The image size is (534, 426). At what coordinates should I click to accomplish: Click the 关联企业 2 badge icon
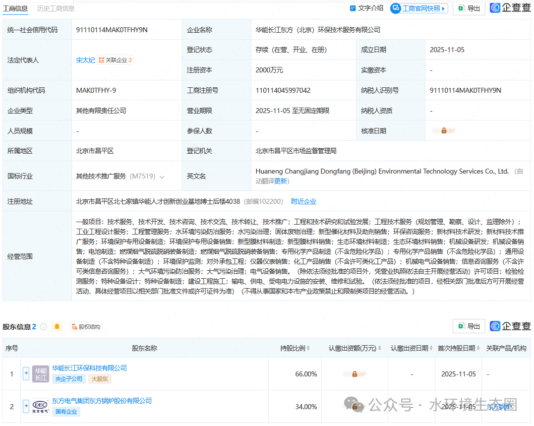pyautogui.click(x=115, y=60)
